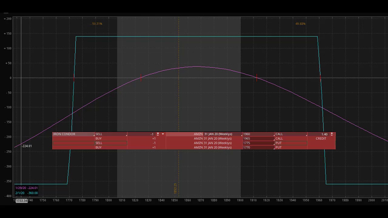Click the 31 JAN 20 (Weeklys) expiration in the 1775 row
Viewport: 388px width, 218px height.
[218, 143]
